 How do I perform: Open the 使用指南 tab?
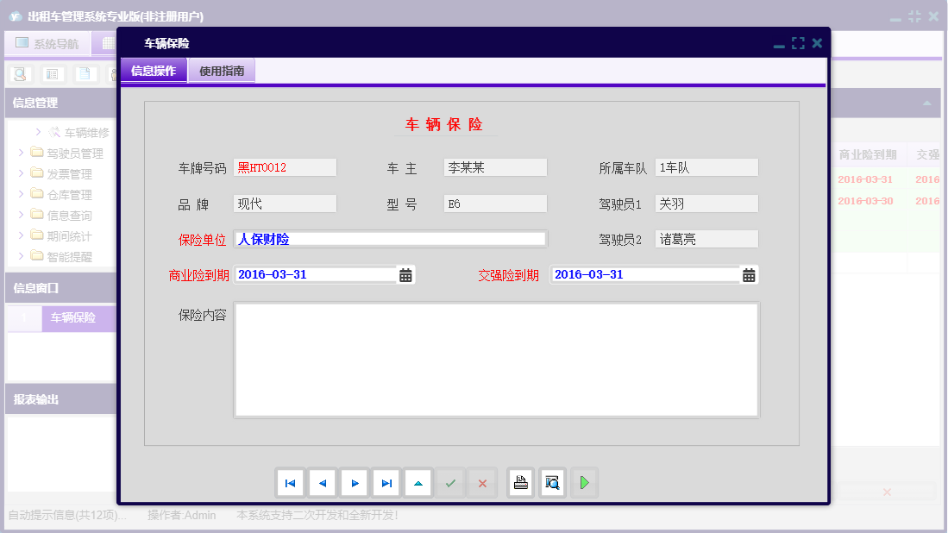(222, 72)
